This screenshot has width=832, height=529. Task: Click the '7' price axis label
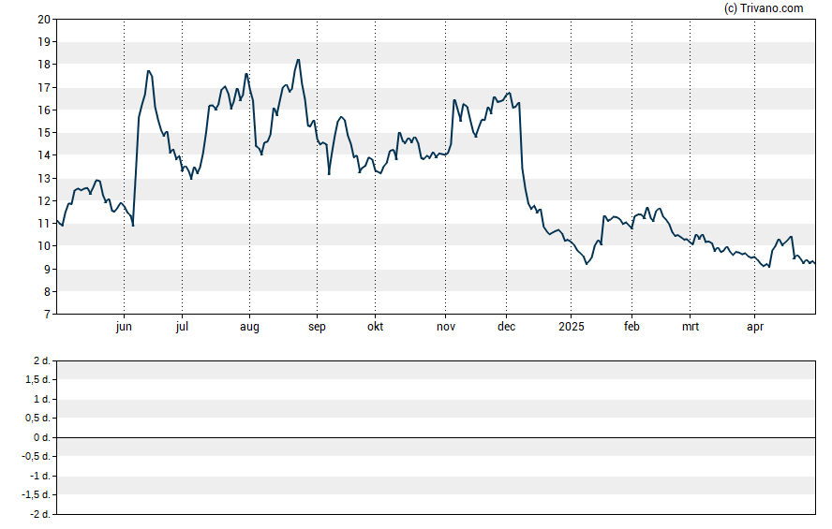(47, 315)
